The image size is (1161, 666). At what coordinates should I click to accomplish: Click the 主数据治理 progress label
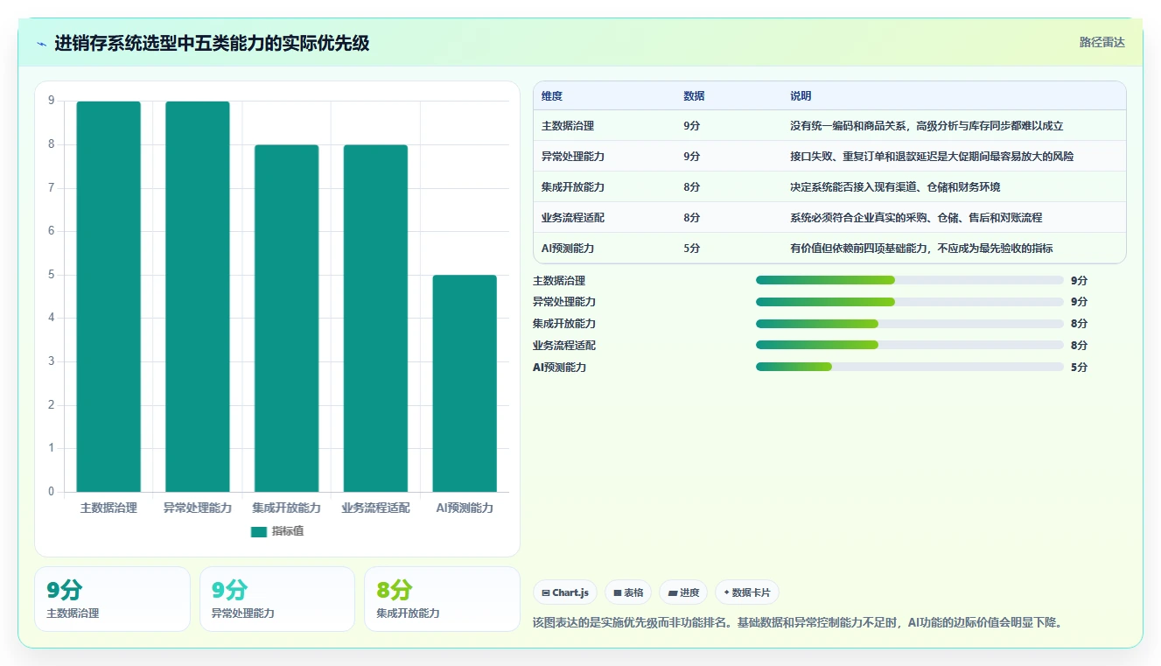pos(559,281)
